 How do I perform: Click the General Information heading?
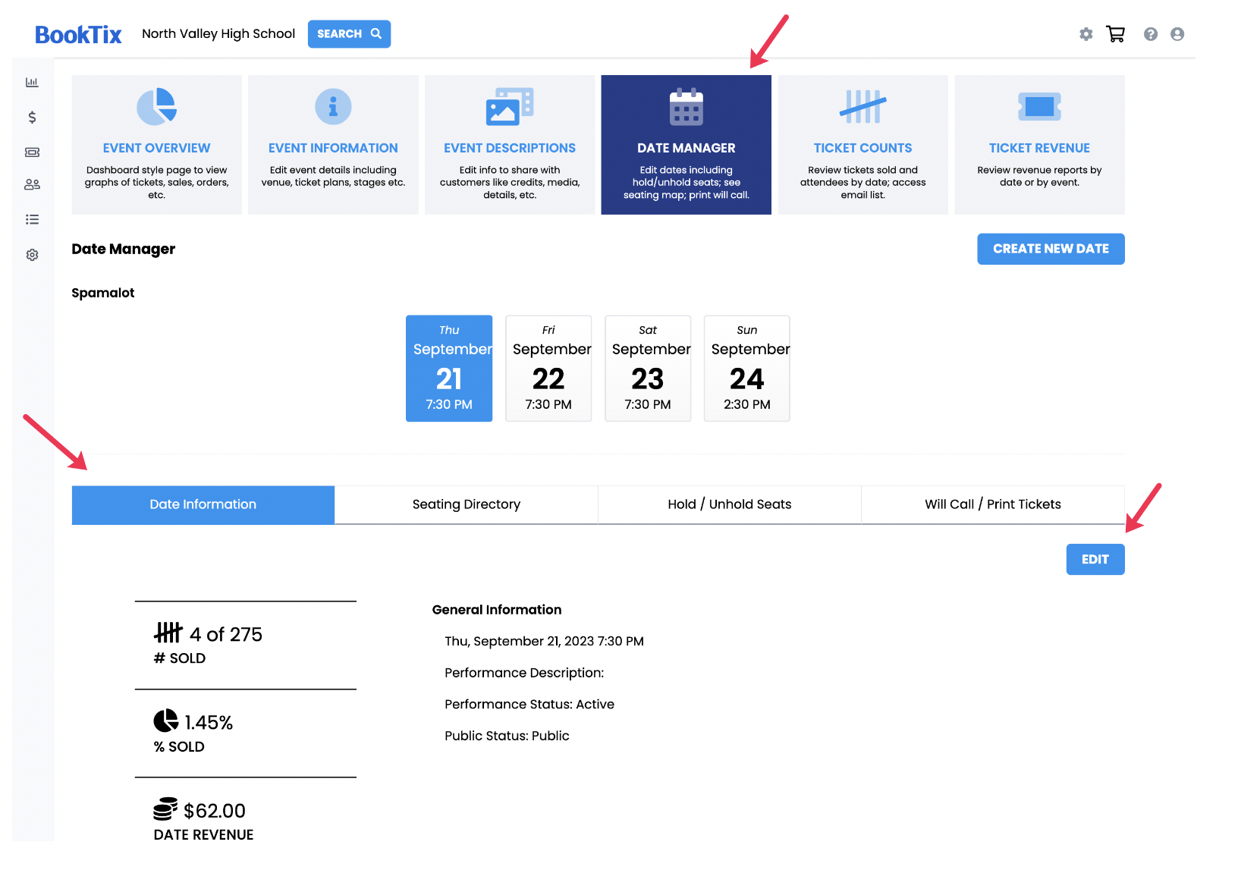(x=497, y=610)
